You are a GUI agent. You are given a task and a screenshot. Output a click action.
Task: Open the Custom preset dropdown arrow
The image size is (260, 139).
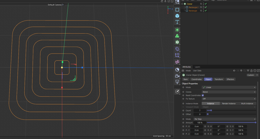click(x=257, y=75)
